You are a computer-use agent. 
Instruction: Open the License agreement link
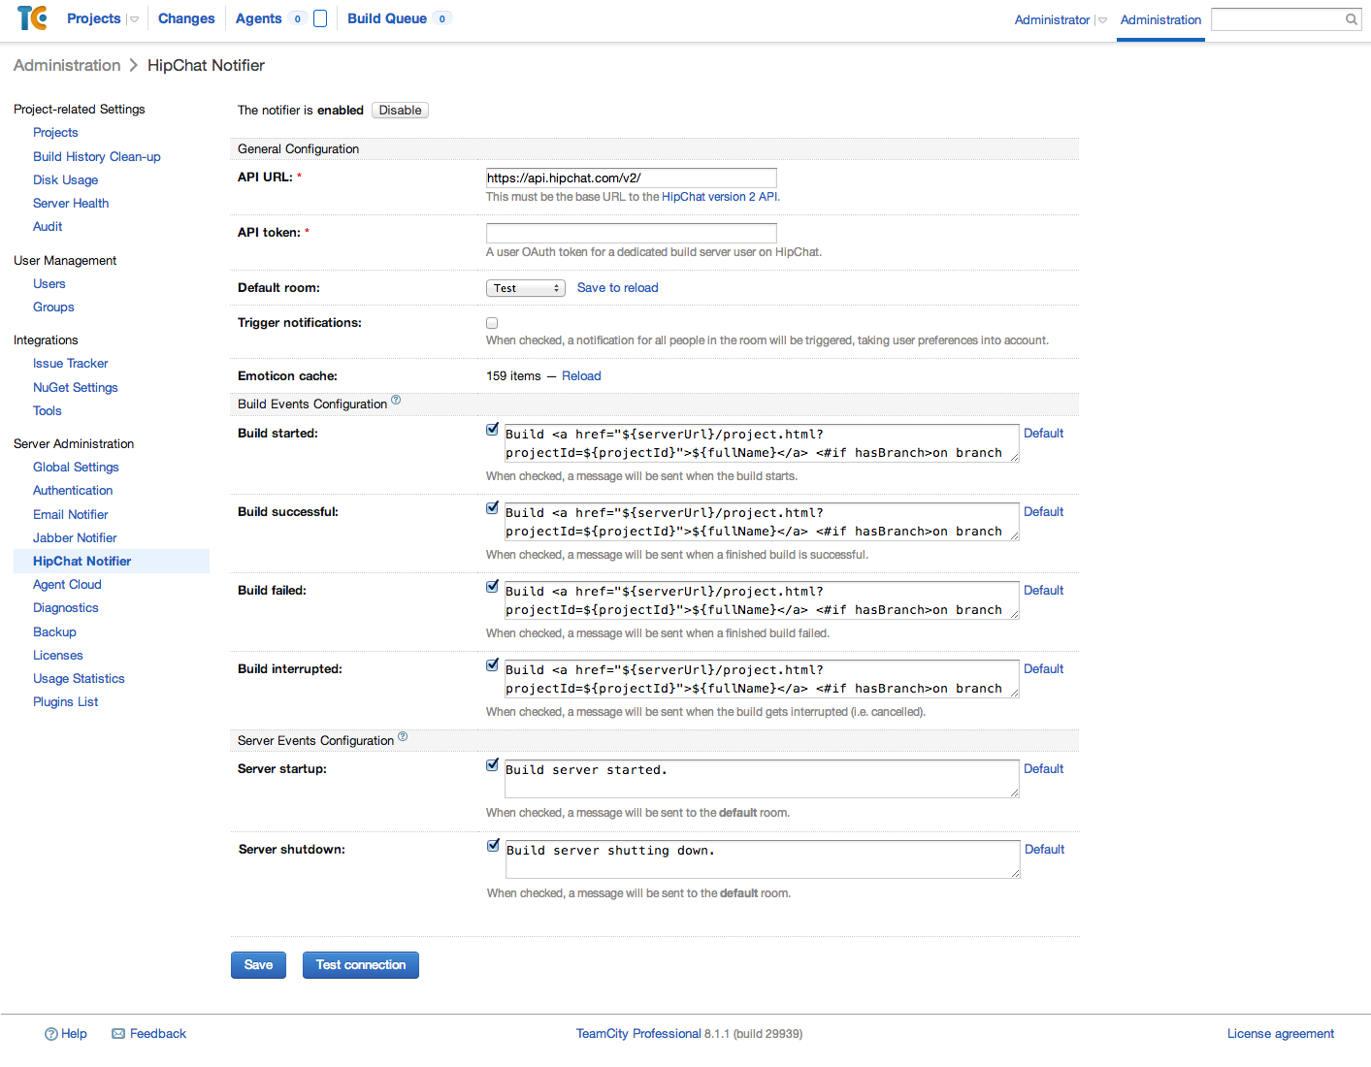click(x=1281, y=1034)
